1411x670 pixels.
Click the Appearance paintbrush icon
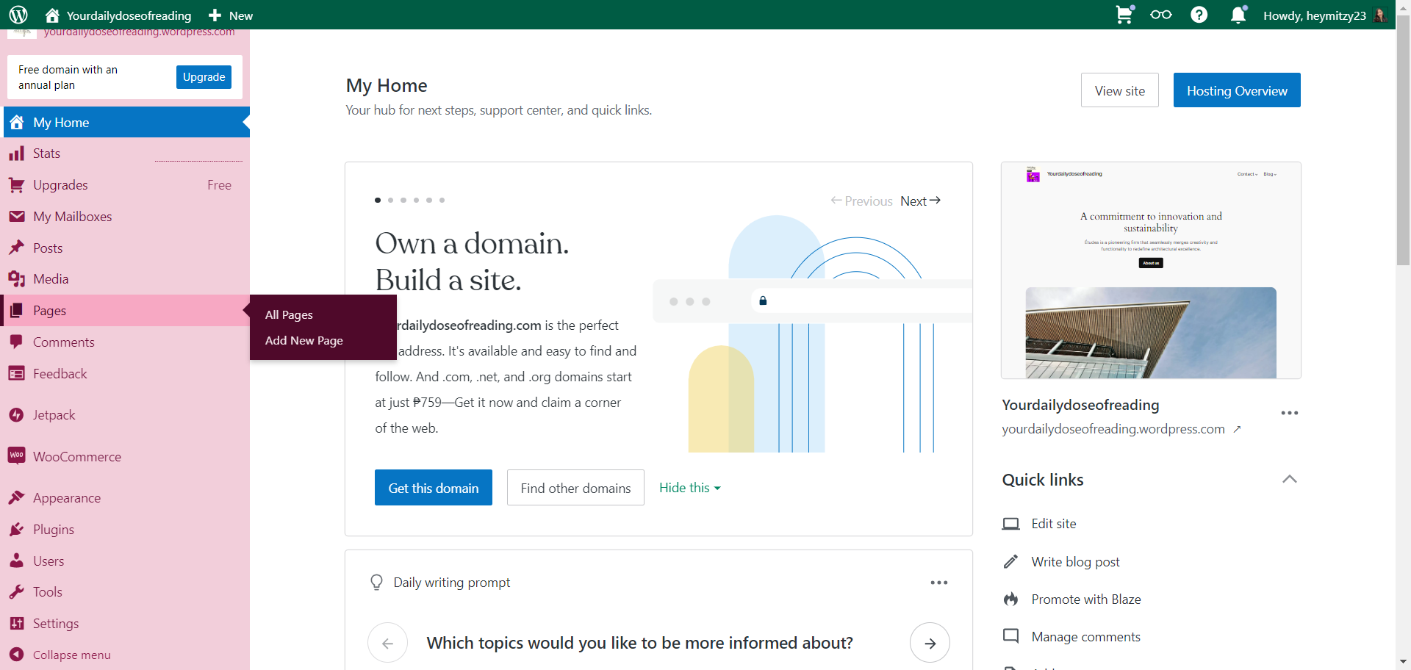click(x=17, y=498)
